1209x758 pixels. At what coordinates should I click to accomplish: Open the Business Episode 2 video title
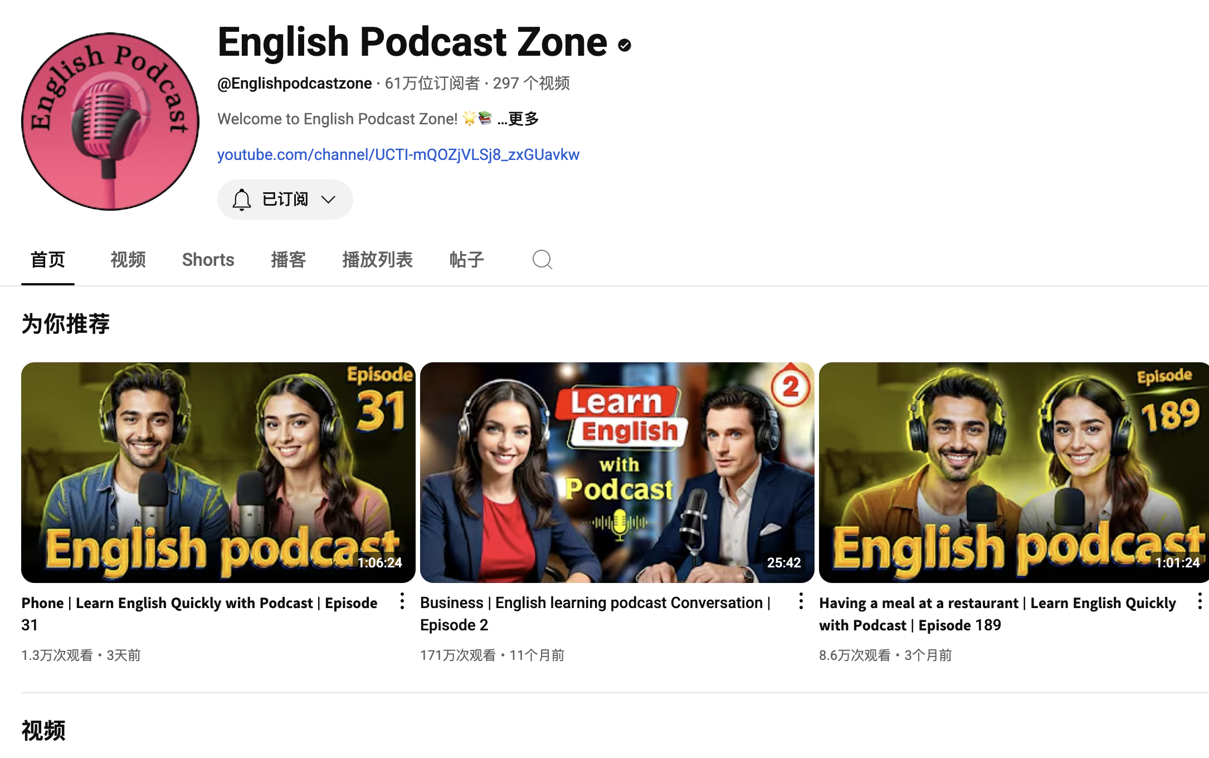pos(596,614)
